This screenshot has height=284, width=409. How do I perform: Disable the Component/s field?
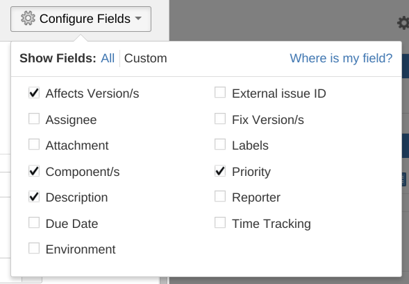click(x=34, y=171)
